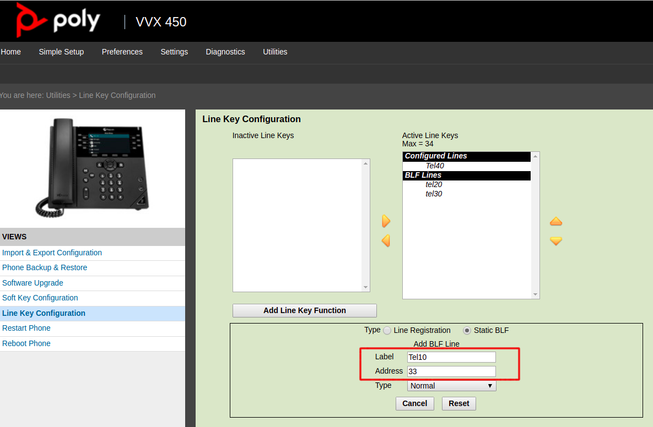653x427 pixels.
Task: Open the Diagnostics menu
Action: point(225,52)
